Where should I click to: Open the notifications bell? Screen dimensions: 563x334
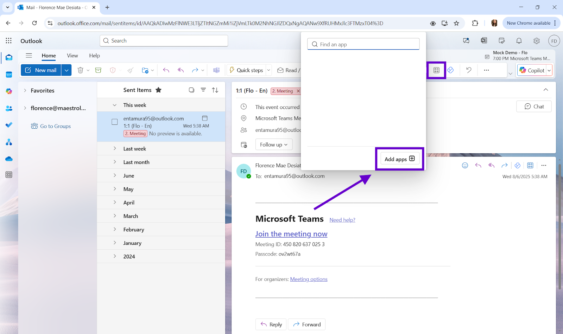click(519, 41)
